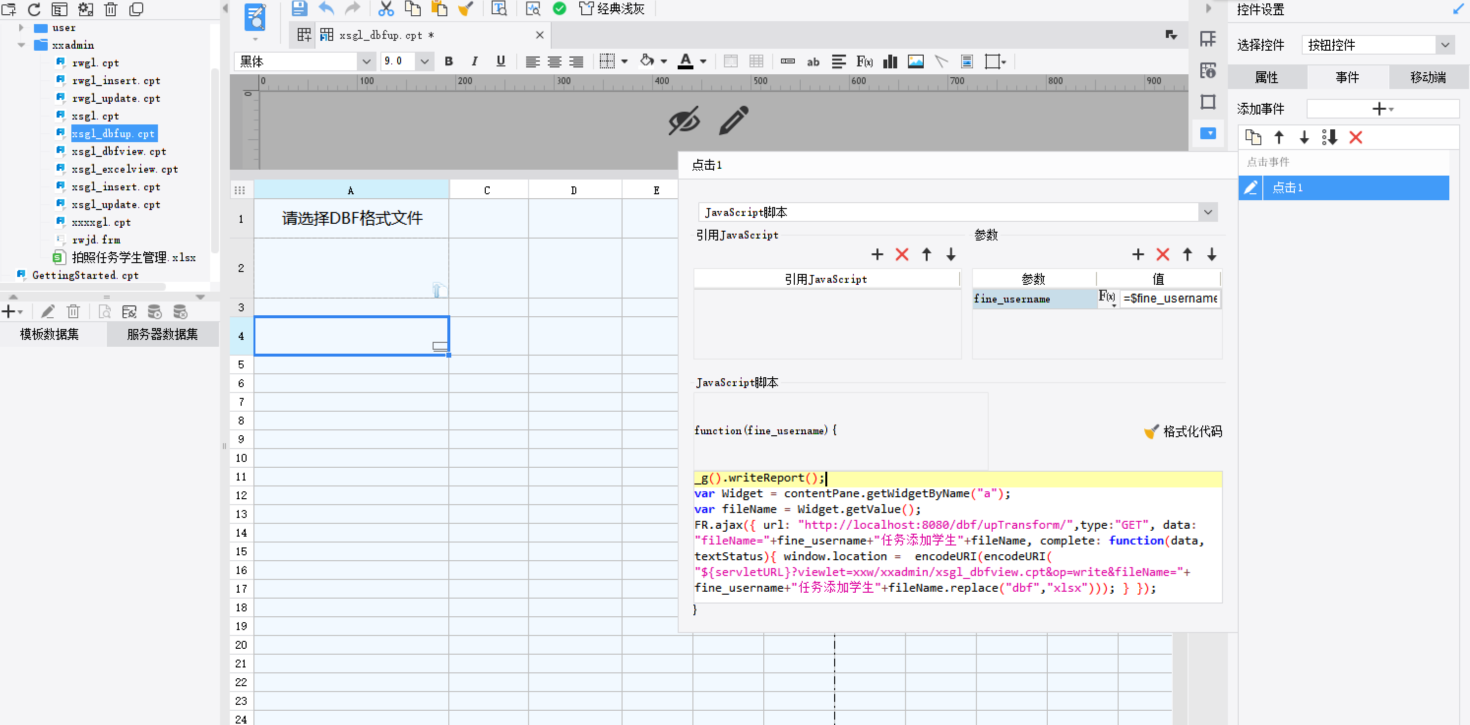
Task: Insert a formula with the F(x) icon
Action: click(864, 61)
